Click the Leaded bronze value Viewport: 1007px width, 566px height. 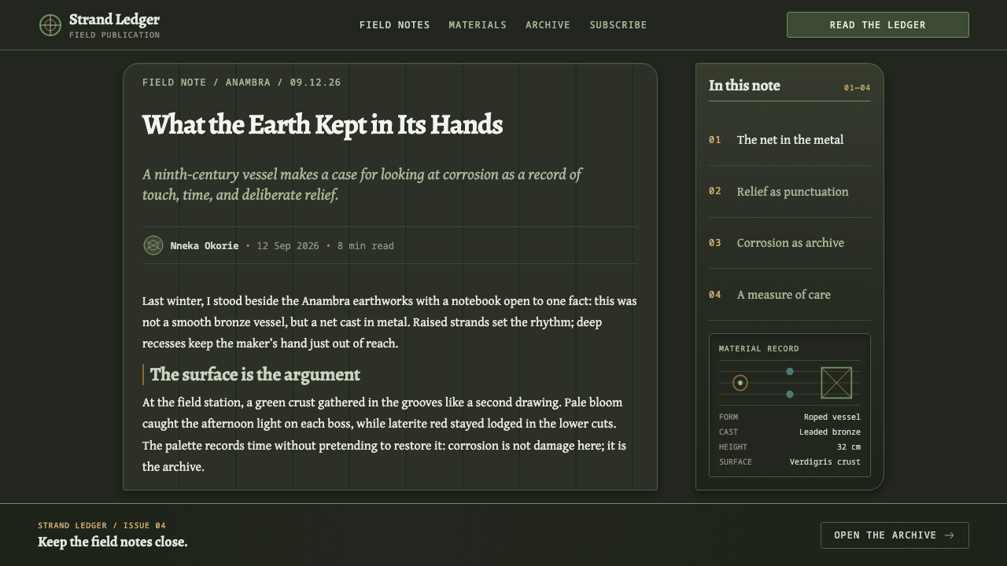[830, 432]
